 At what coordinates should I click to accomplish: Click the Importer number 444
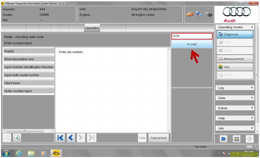[42, 9]
